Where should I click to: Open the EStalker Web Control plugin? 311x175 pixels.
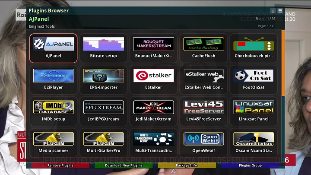[x=203, y=80]
